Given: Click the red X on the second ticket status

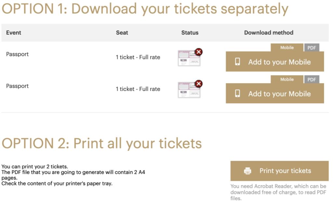Looking at the screenshot, I should coord(198,84).
